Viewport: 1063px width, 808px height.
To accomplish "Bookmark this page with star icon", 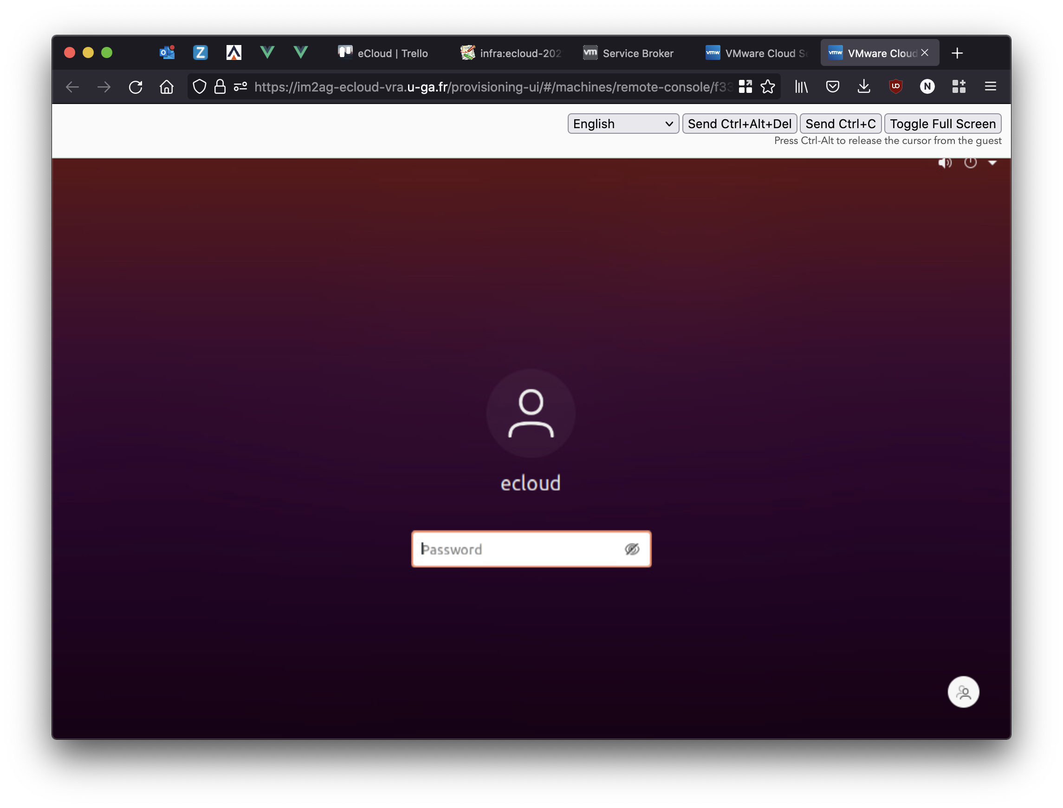I will [768, 86].
